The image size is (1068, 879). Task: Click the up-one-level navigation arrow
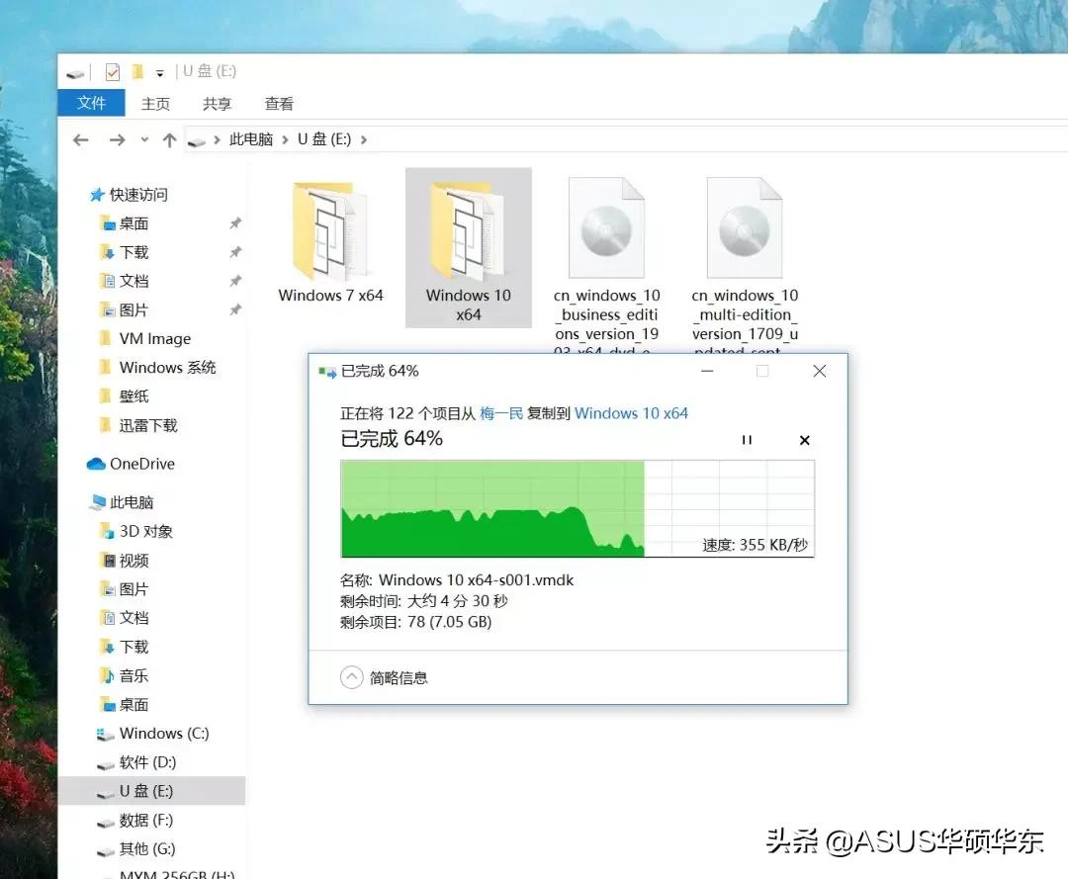point(169,138)
